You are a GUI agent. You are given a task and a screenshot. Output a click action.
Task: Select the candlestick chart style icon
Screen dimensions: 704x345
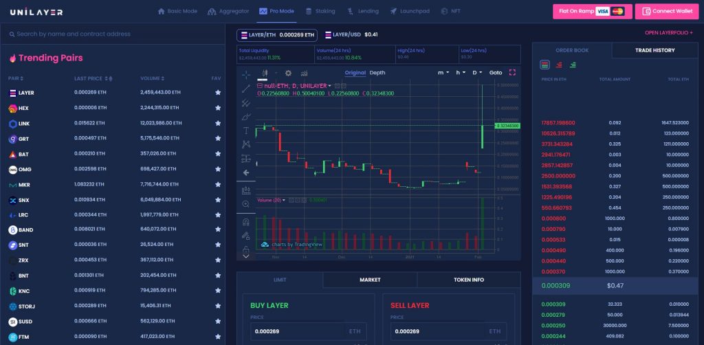coord(265,73)
